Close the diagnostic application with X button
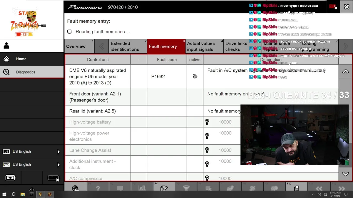353x198 pixels. [x=346, y=7]
